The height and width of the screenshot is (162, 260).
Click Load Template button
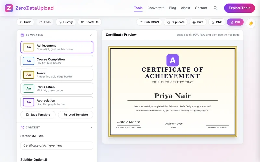coord(76,115)
